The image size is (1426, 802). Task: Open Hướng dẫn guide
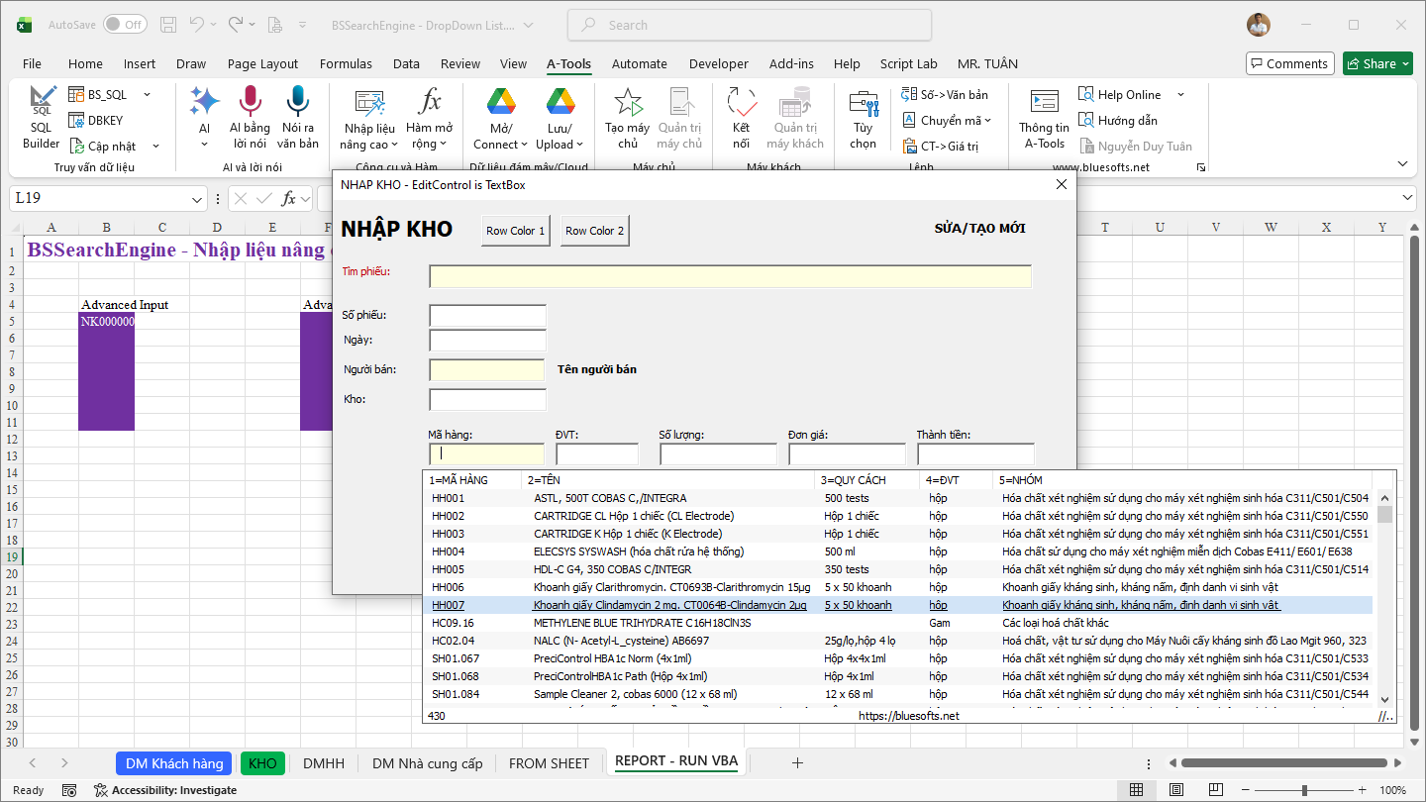[x=1117, y=121]
